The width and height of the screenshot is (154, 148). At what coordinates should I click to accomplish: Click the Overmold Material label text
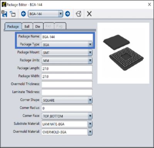(27, 131)
